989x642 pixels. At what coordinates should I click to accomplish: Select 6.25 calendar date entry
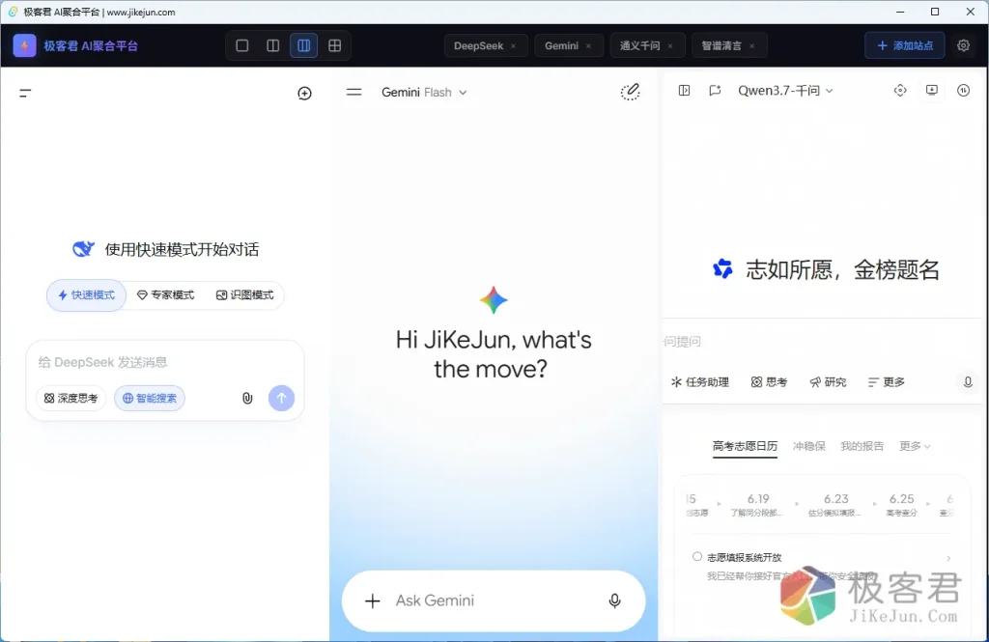pos(901,505)
